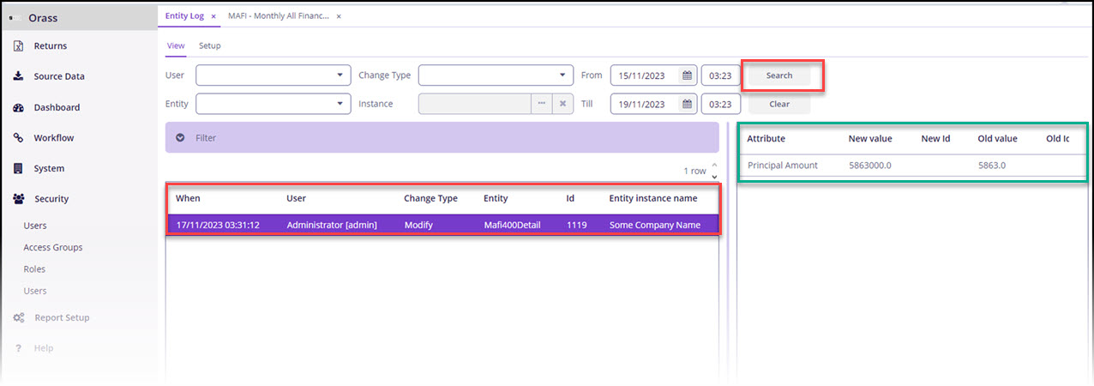The height and width of the screenshot is (386, 1094).
Task: Click the old value 5863.0 cell
Action: pyautogui.click(x=991, y=166)
